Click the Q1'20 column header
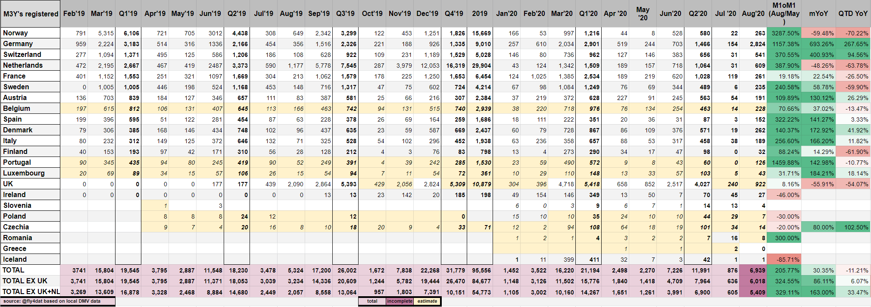 click(x=589, y=14)
